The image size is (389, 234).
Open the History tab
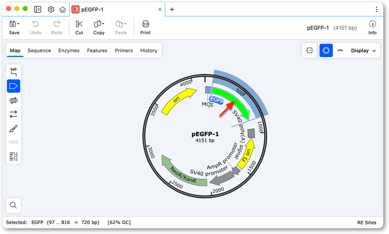[149, 50]
